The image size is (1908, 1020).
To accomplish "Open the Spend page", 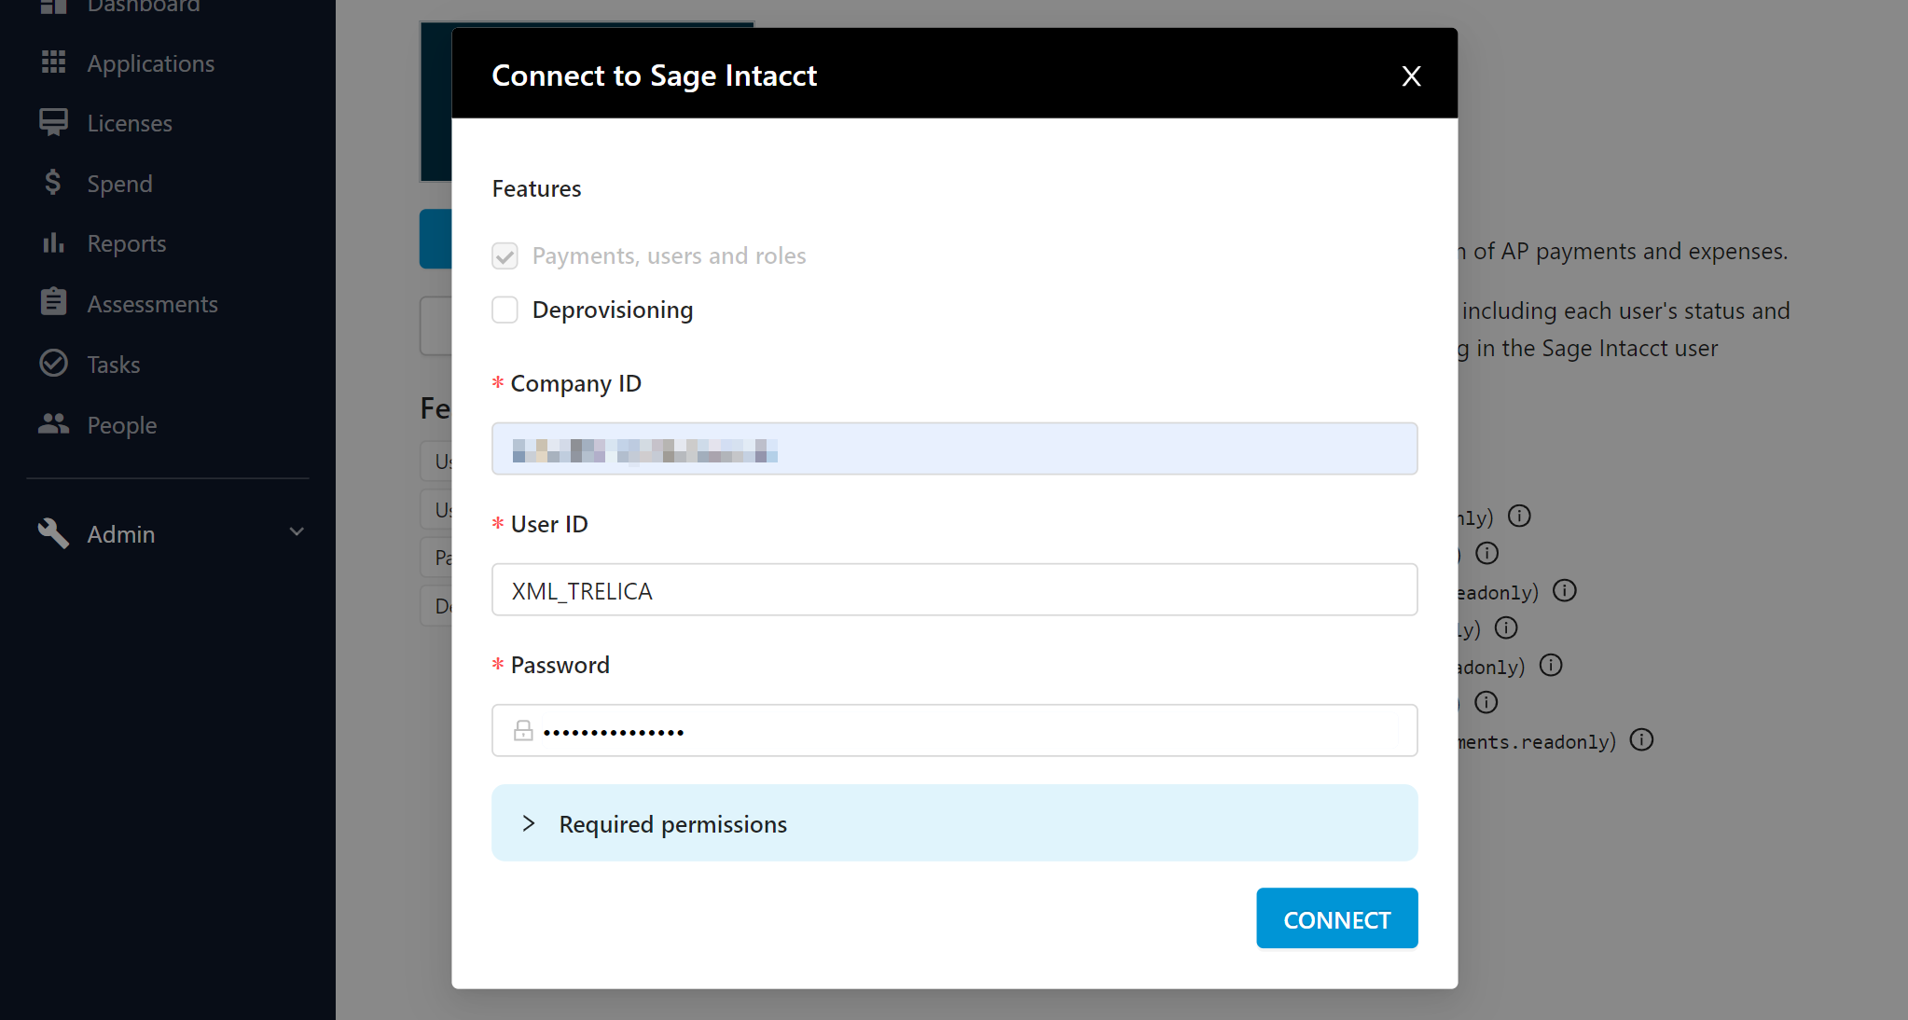I will (119, 184).
